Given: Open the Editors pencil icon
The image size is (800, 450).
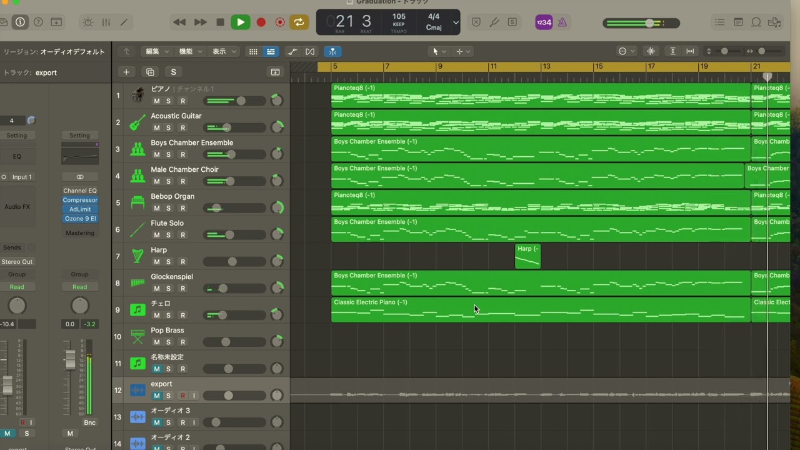Looking at the screenshot, I should click(x=124, y=22).
